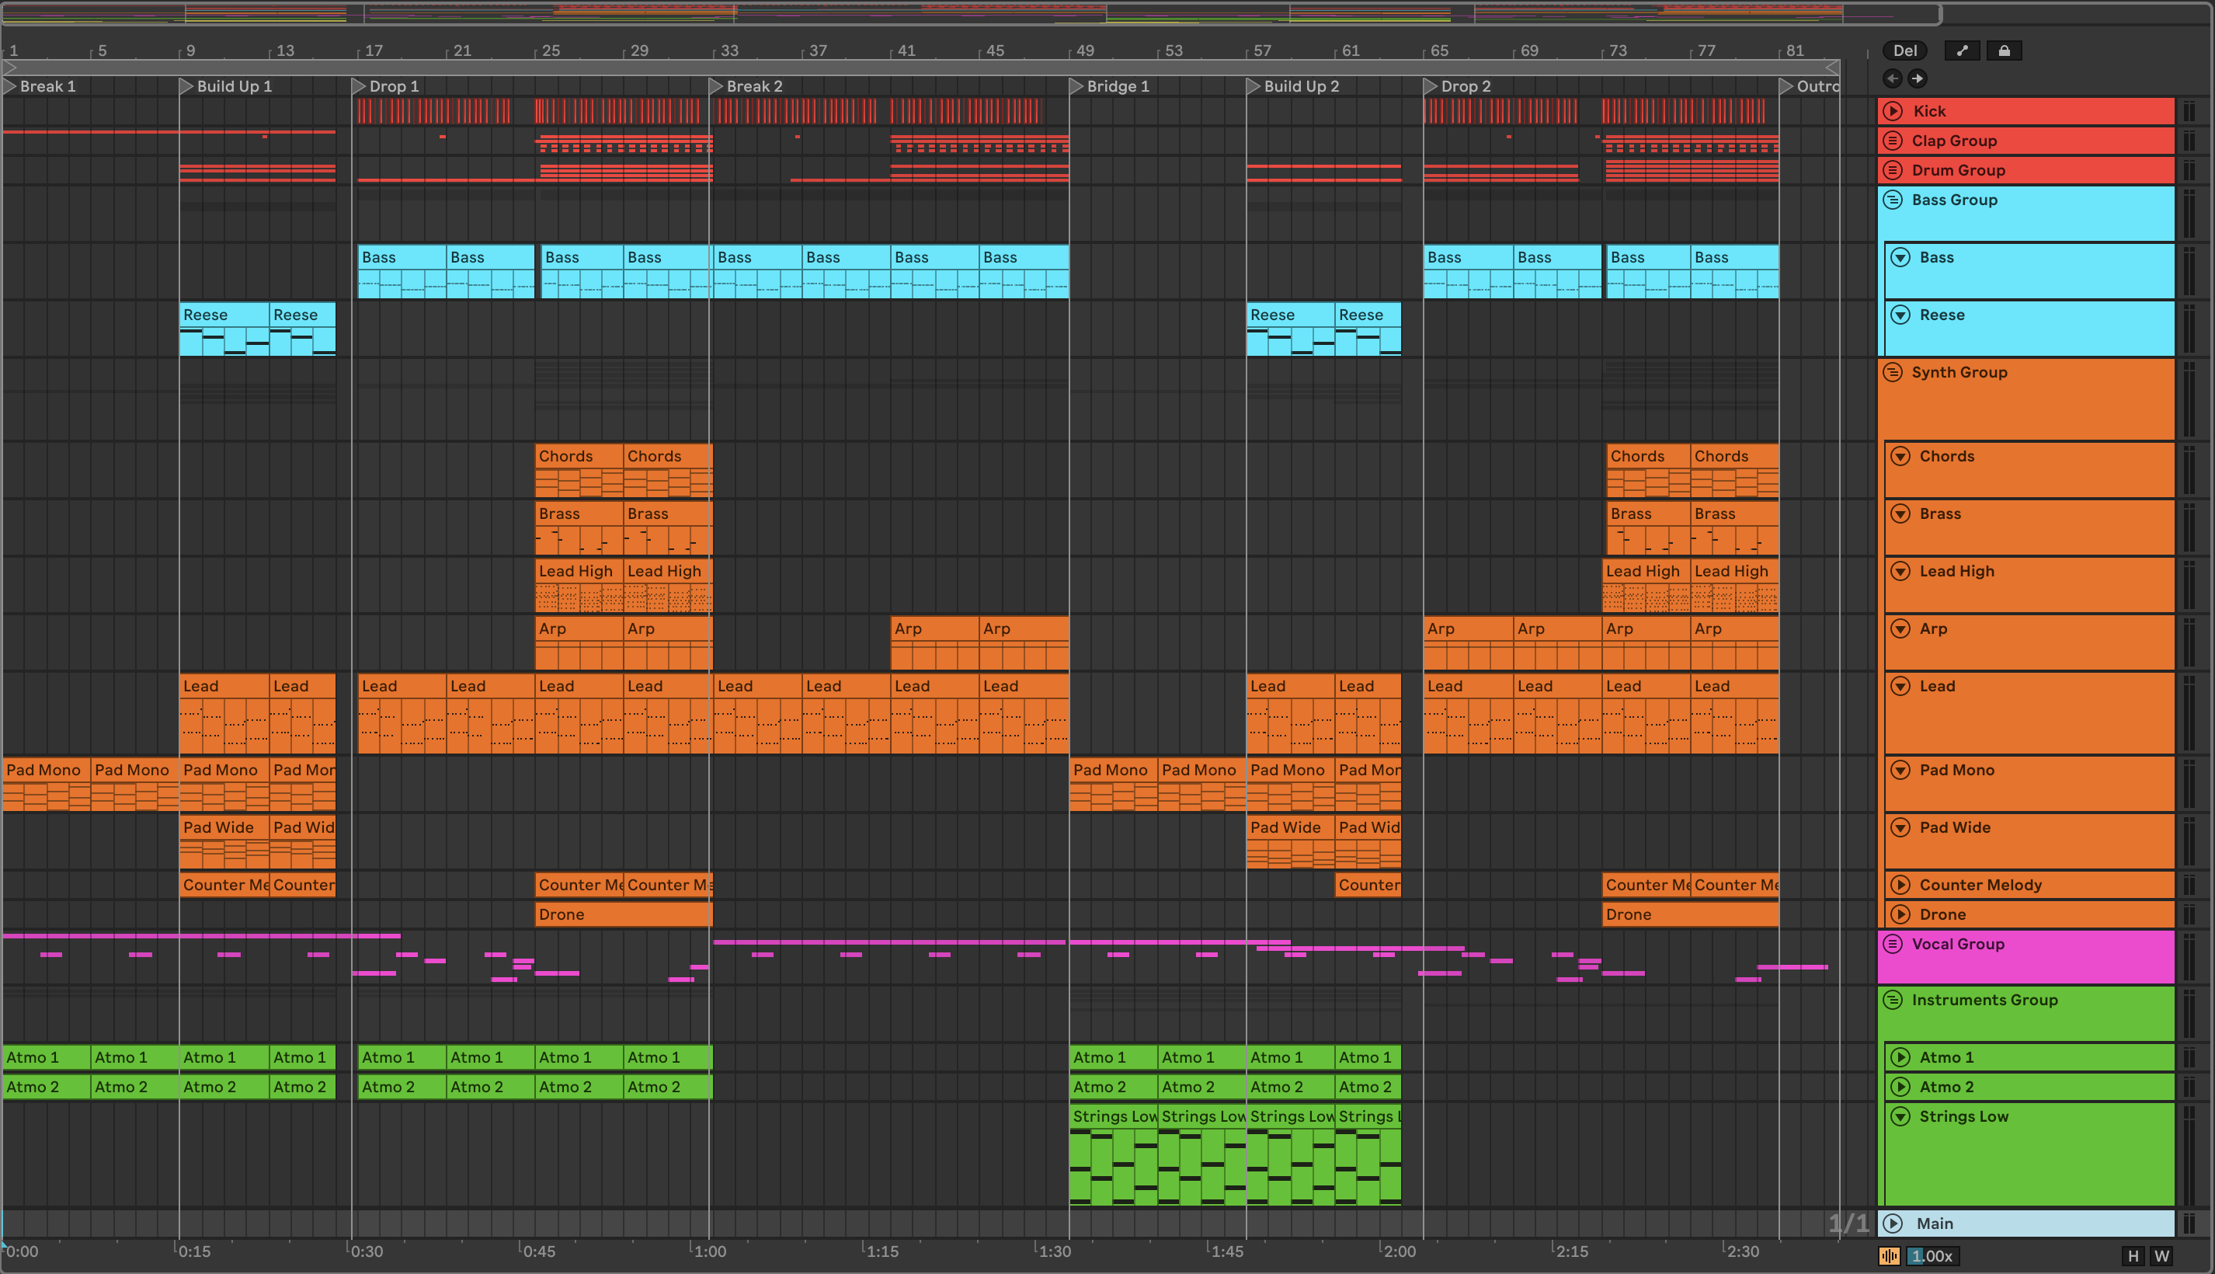Toggle the orange waveform view button
2215x1274 pixels.
pos(1890,1256)
